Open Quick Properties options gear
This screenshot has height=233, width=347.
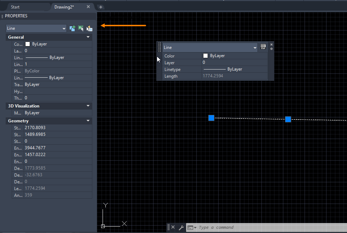[272, 49]
